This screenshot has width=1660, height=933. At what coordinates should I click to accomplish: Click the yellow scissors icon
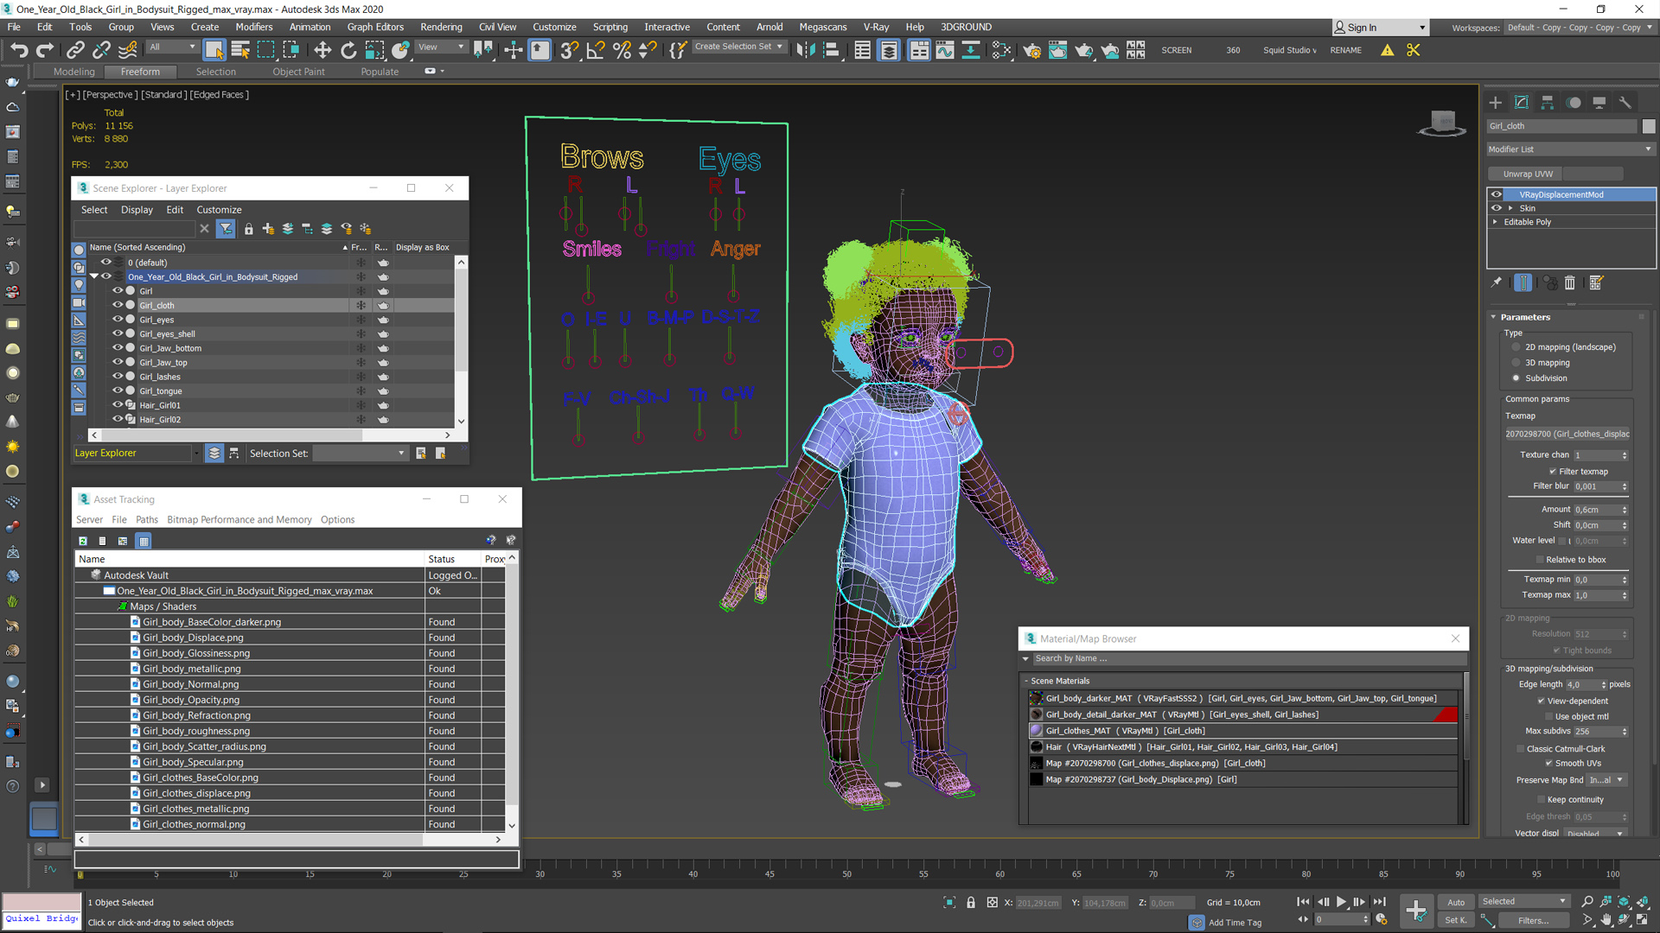tap(1414, 50)
